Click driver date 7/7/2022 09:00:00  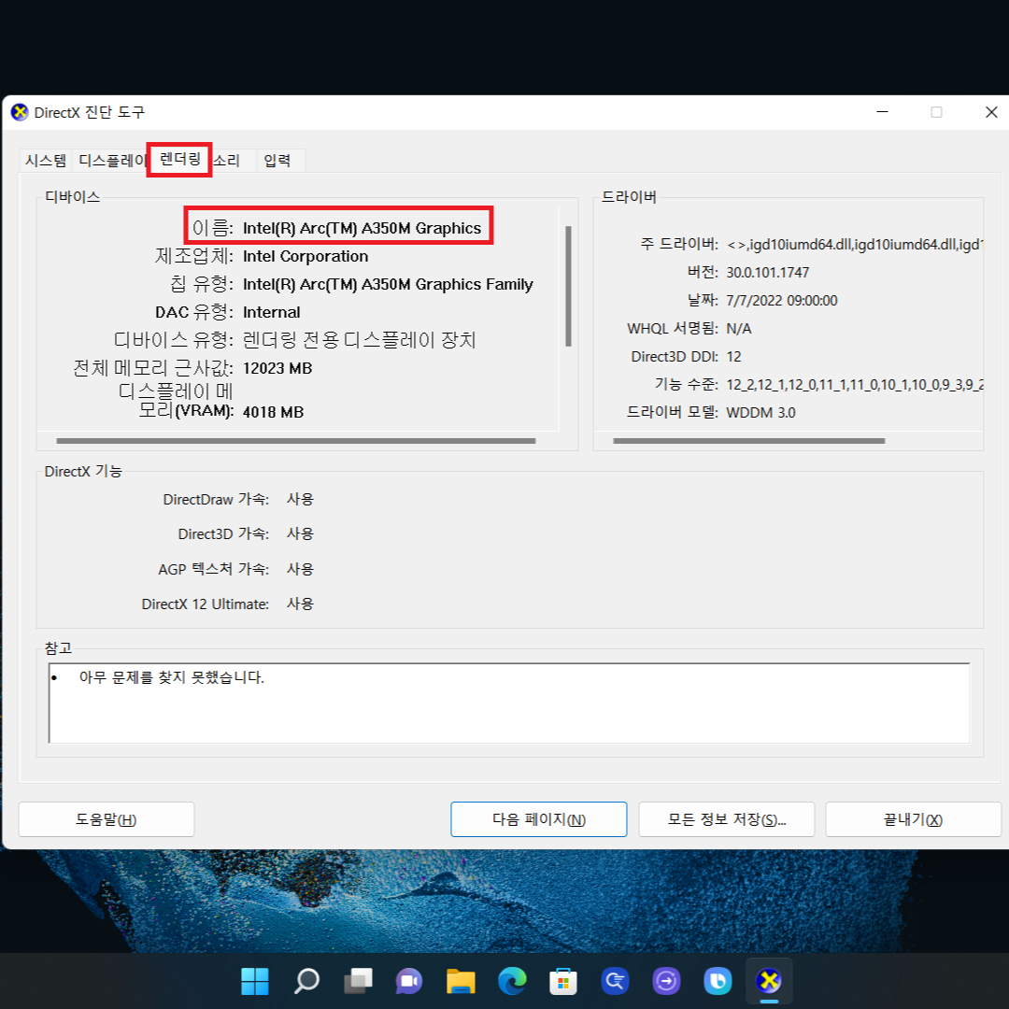tap(782, 301)
